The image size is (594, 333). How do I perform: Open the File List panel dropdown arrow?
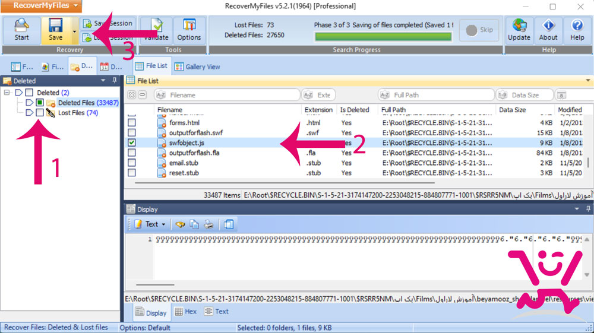pyautogui.click(x=588, y=81)
